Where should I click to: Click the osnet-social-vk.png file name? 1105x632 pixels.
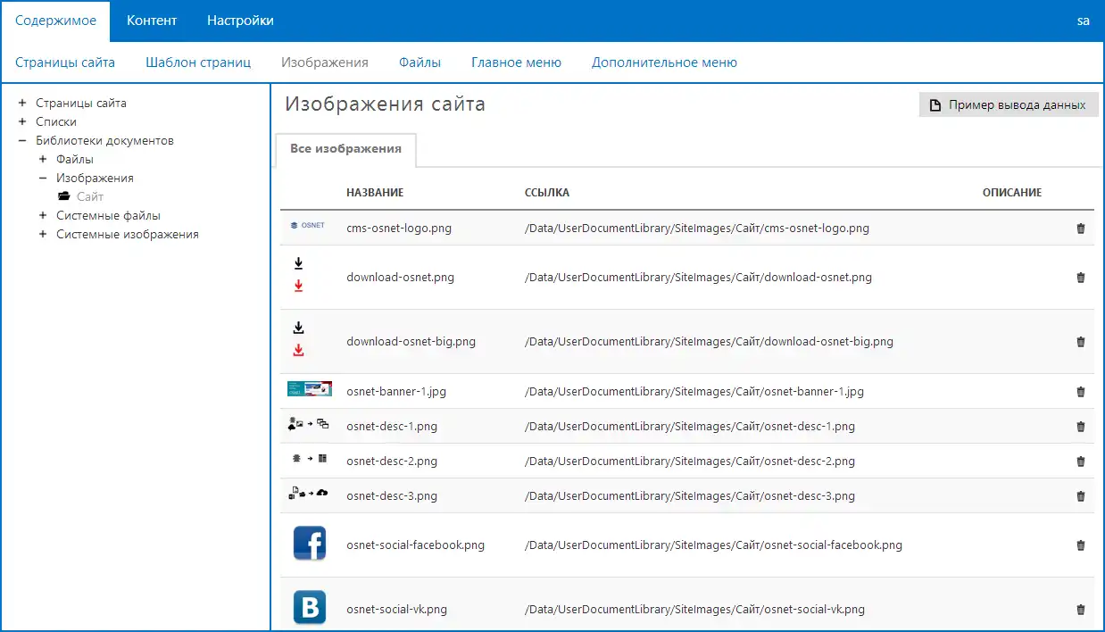coord(396,610)
